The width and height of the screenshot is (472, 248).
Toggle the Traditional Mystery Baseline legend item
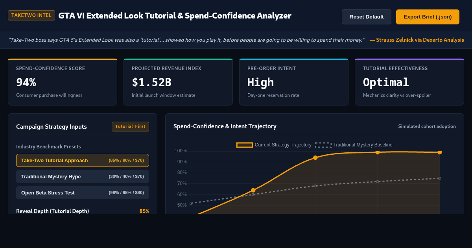[x=353, y=145]
